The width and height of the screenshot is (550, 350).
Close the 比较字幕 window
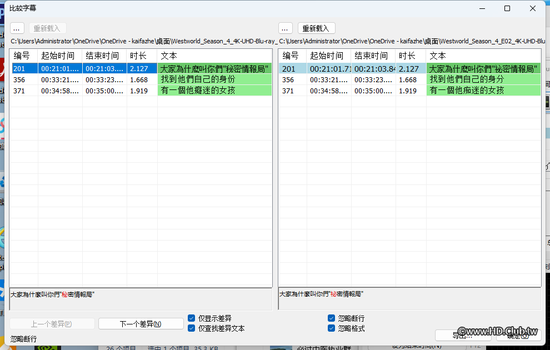coord(532,8)
